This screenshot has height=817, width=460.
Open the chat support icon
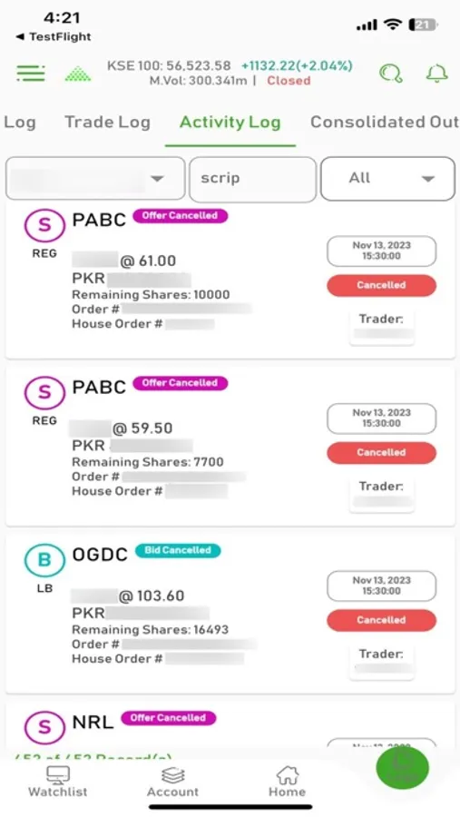[x=391, y=74]
